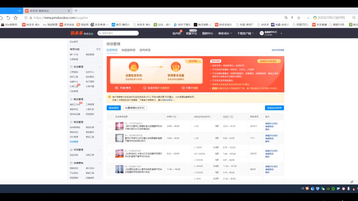Collapse the 售后管理 sidebar section
This screenshot has width=358, height=201.
click(x=99, y=99)
